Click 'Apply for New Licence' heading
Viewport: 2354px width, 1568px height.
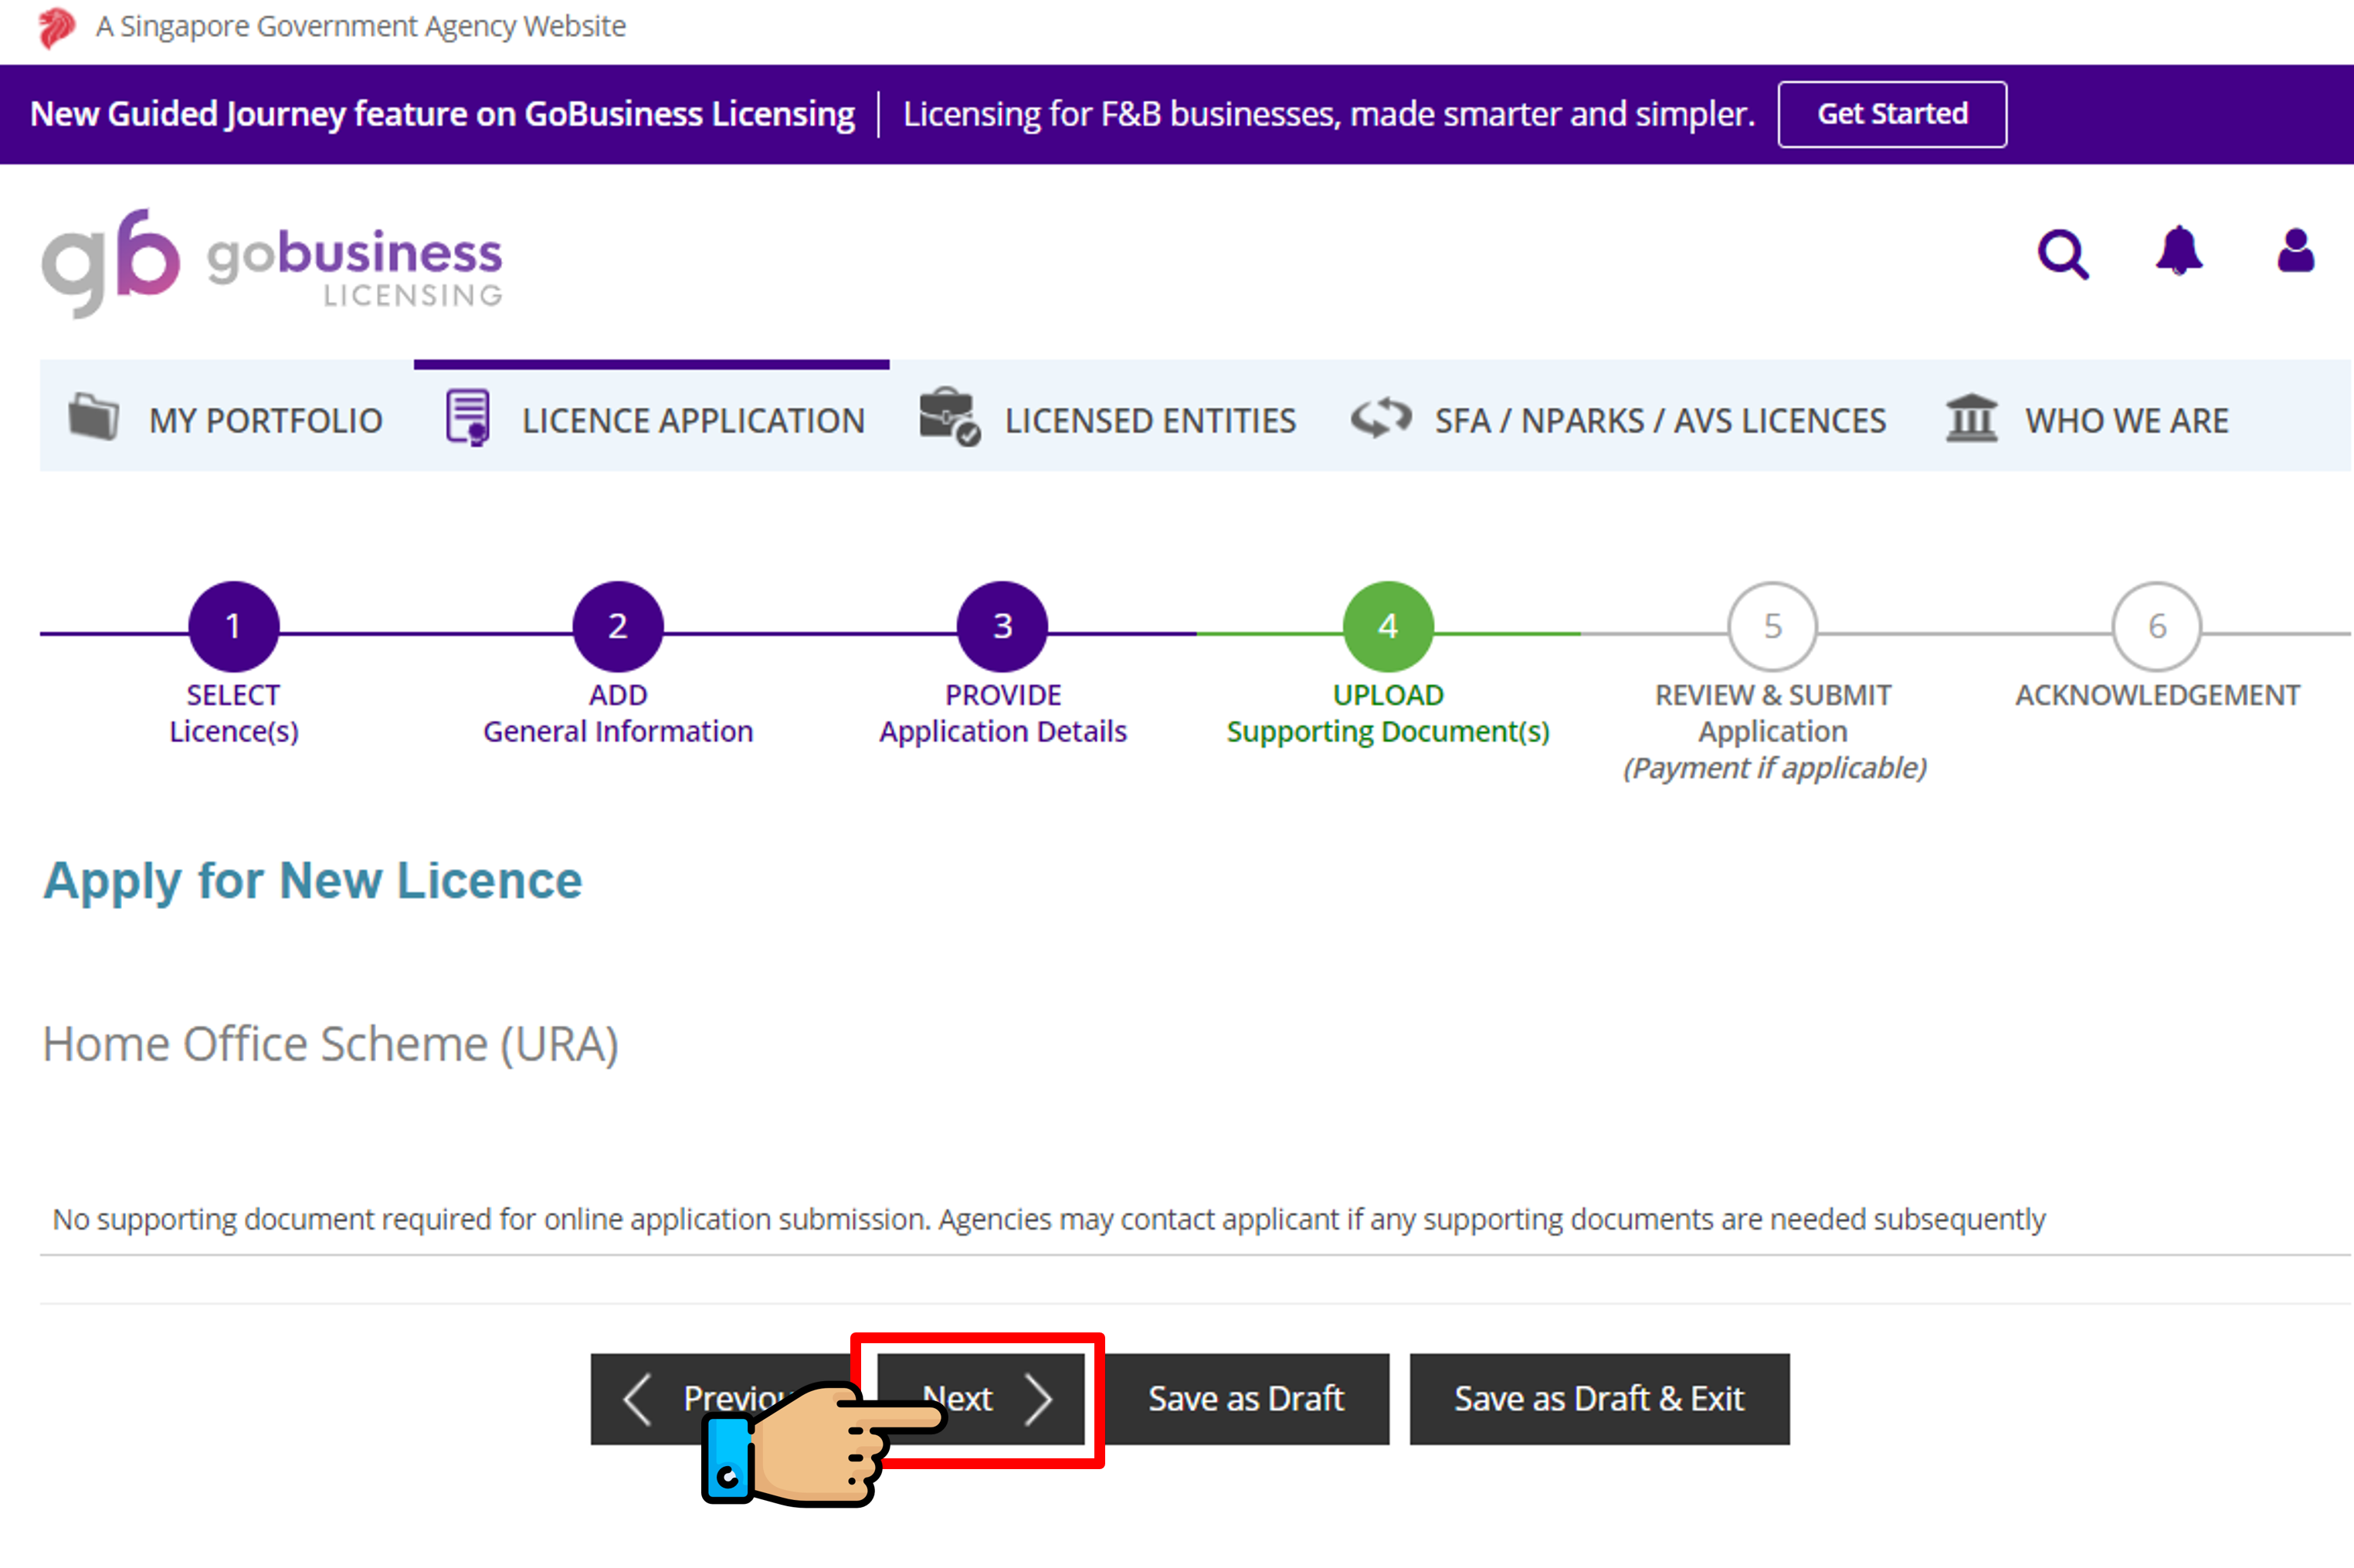point(312,881)
